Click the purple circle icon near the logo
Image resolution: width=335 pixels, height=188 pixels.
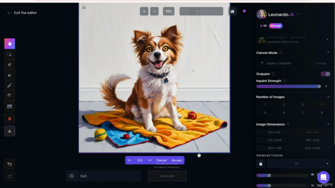(244, 11)
